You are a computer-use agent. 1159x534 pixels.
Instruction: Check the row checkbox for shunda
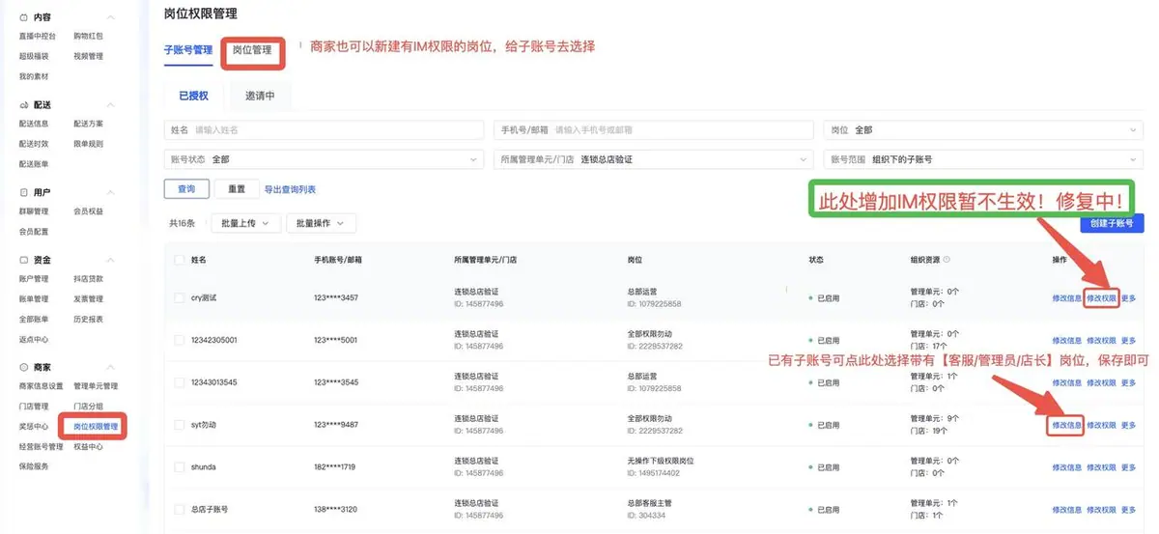click(179, 466)
